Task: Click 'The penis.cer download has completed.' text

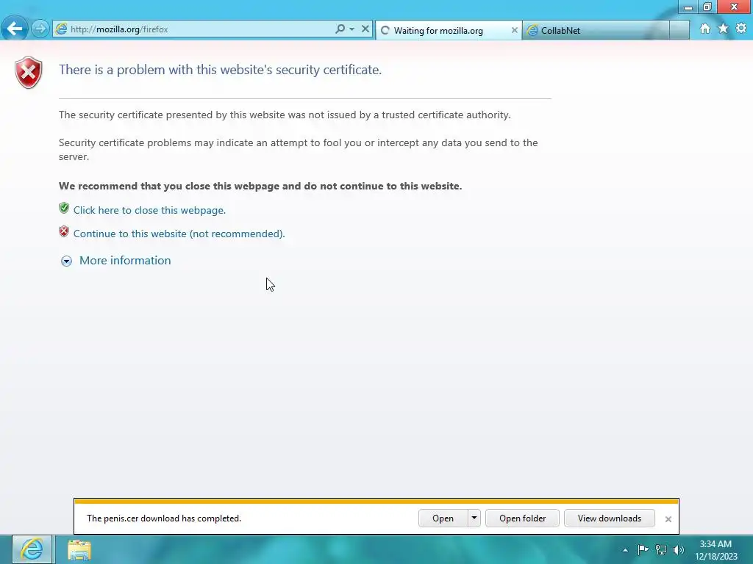Action: (x=164, y=518)
